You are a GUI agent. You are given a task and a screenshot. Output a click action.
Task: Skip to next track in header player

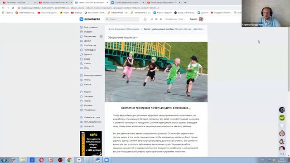(161, 19)
